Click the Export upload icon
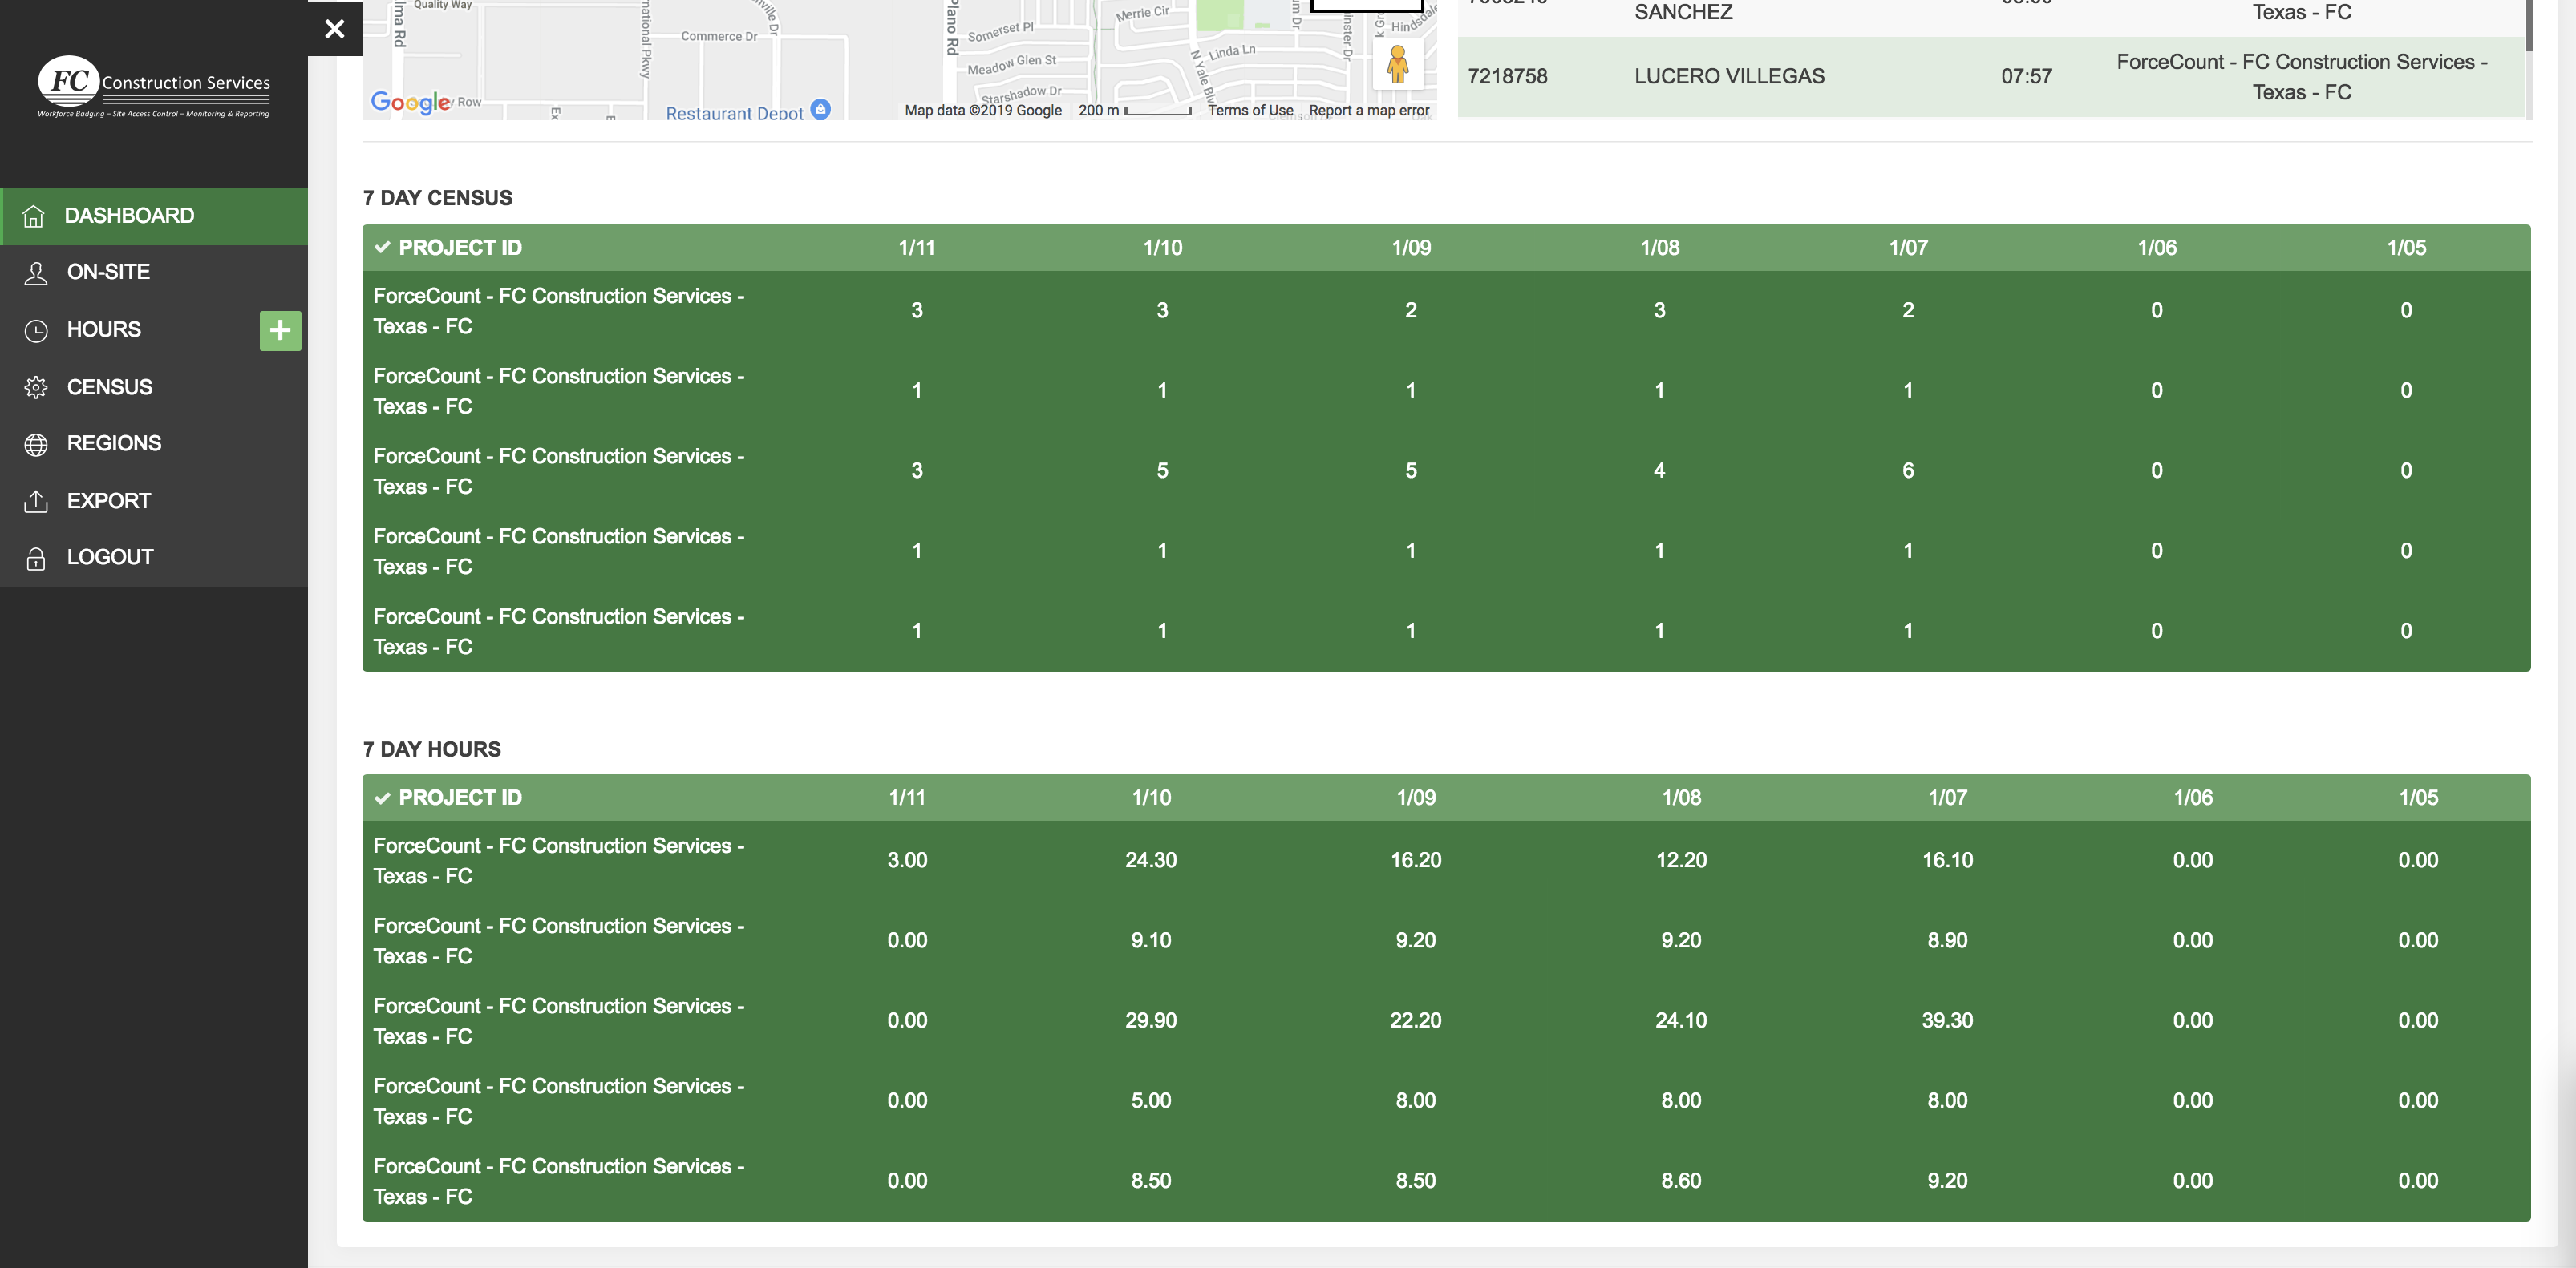The image size is (2576, 1268). [x=36, y=502]
